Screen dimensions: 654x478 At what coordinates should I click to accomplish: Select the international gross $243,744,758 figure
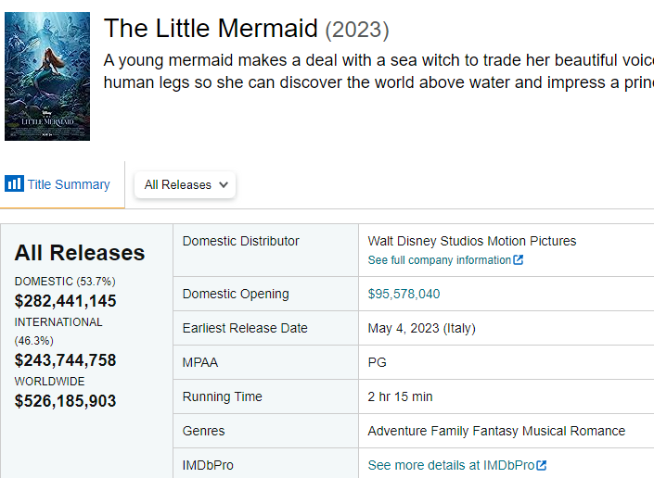coord(66,360)
